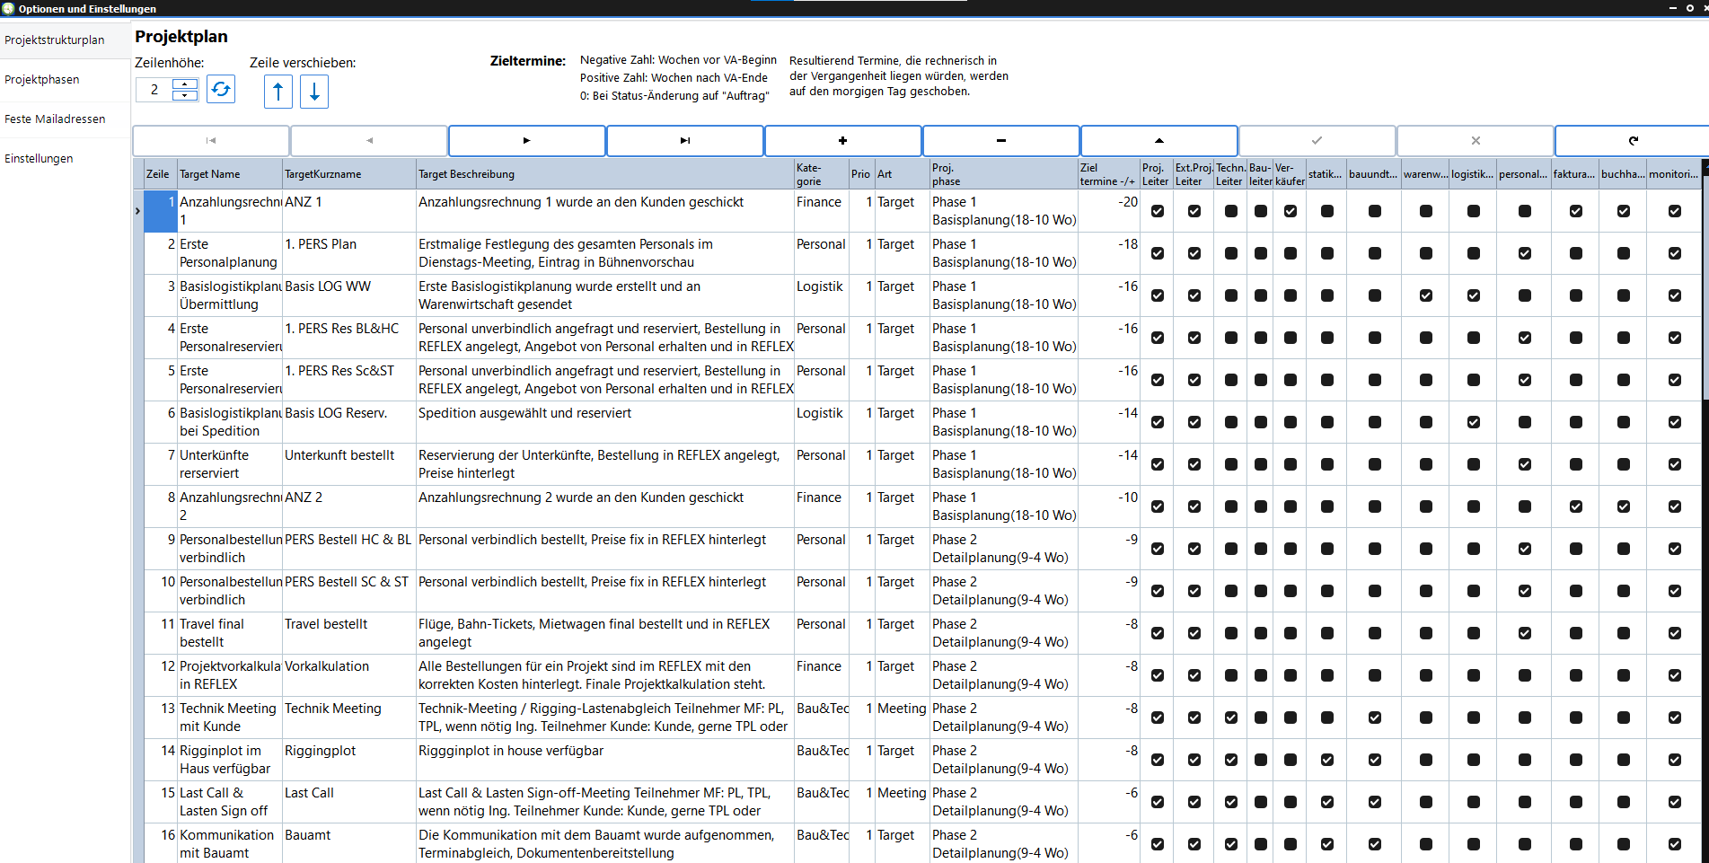Move row up with up arrow button
The width and height of the screenshot is (1709, 863).
click(x=278, y=92)
